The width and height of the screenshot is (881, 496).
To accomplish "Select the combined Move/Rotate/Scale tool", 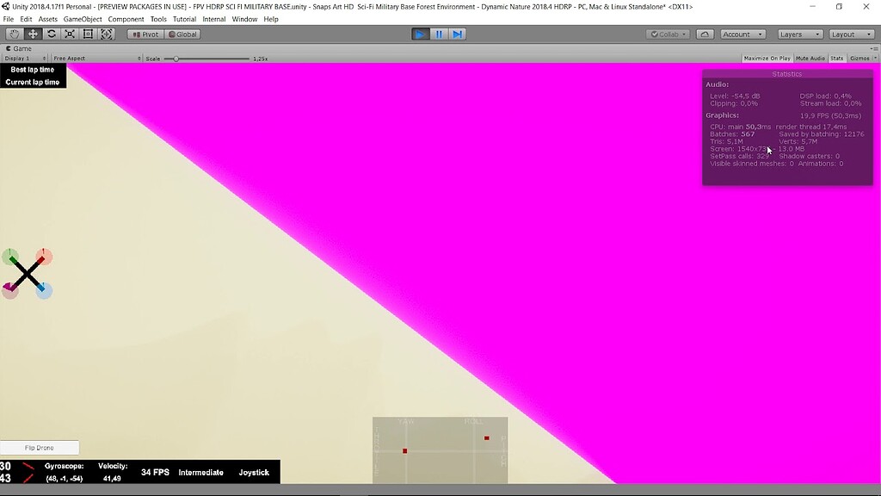I will 105,34.
